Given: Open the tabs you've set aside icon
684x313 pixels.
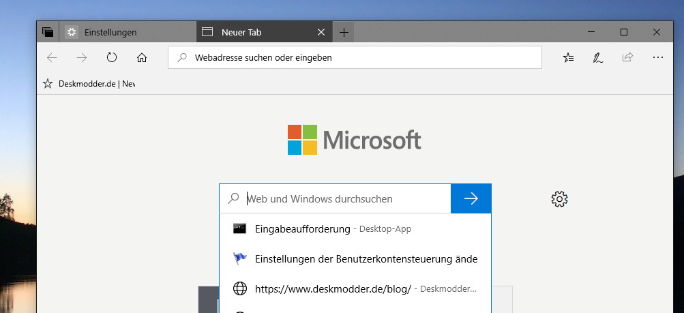Looking at the screenshot, I should pos(48,32).
